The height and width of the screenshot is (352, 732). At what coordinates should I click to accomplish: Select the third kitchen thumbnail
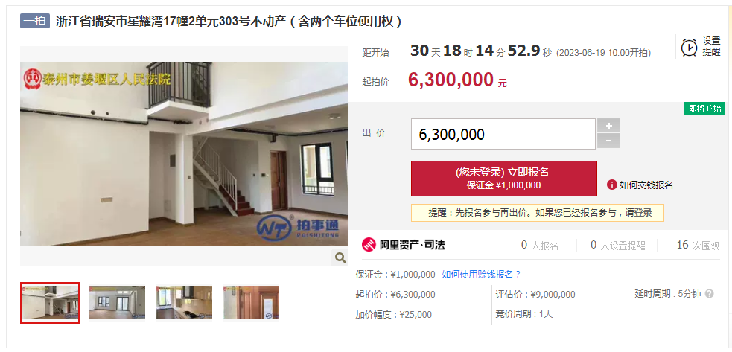tap(184, 303)
